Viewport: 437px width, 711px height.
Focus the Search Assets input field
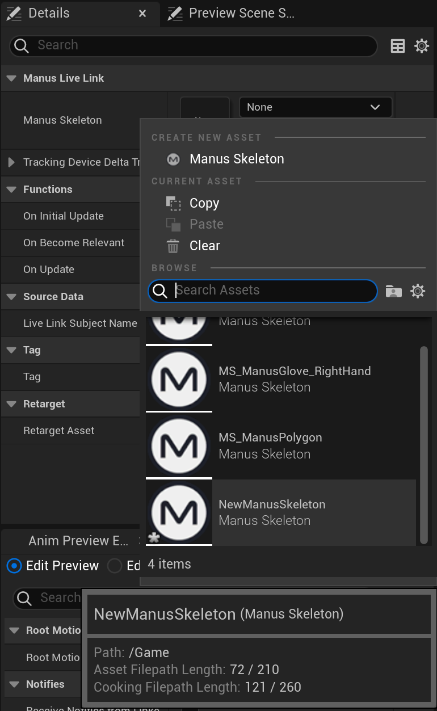click(x=272, y=291)
